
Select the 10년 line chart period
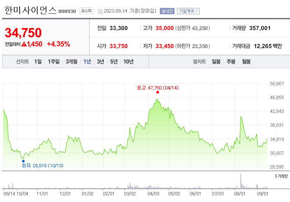pyautogui.click(x=128, y=61)
